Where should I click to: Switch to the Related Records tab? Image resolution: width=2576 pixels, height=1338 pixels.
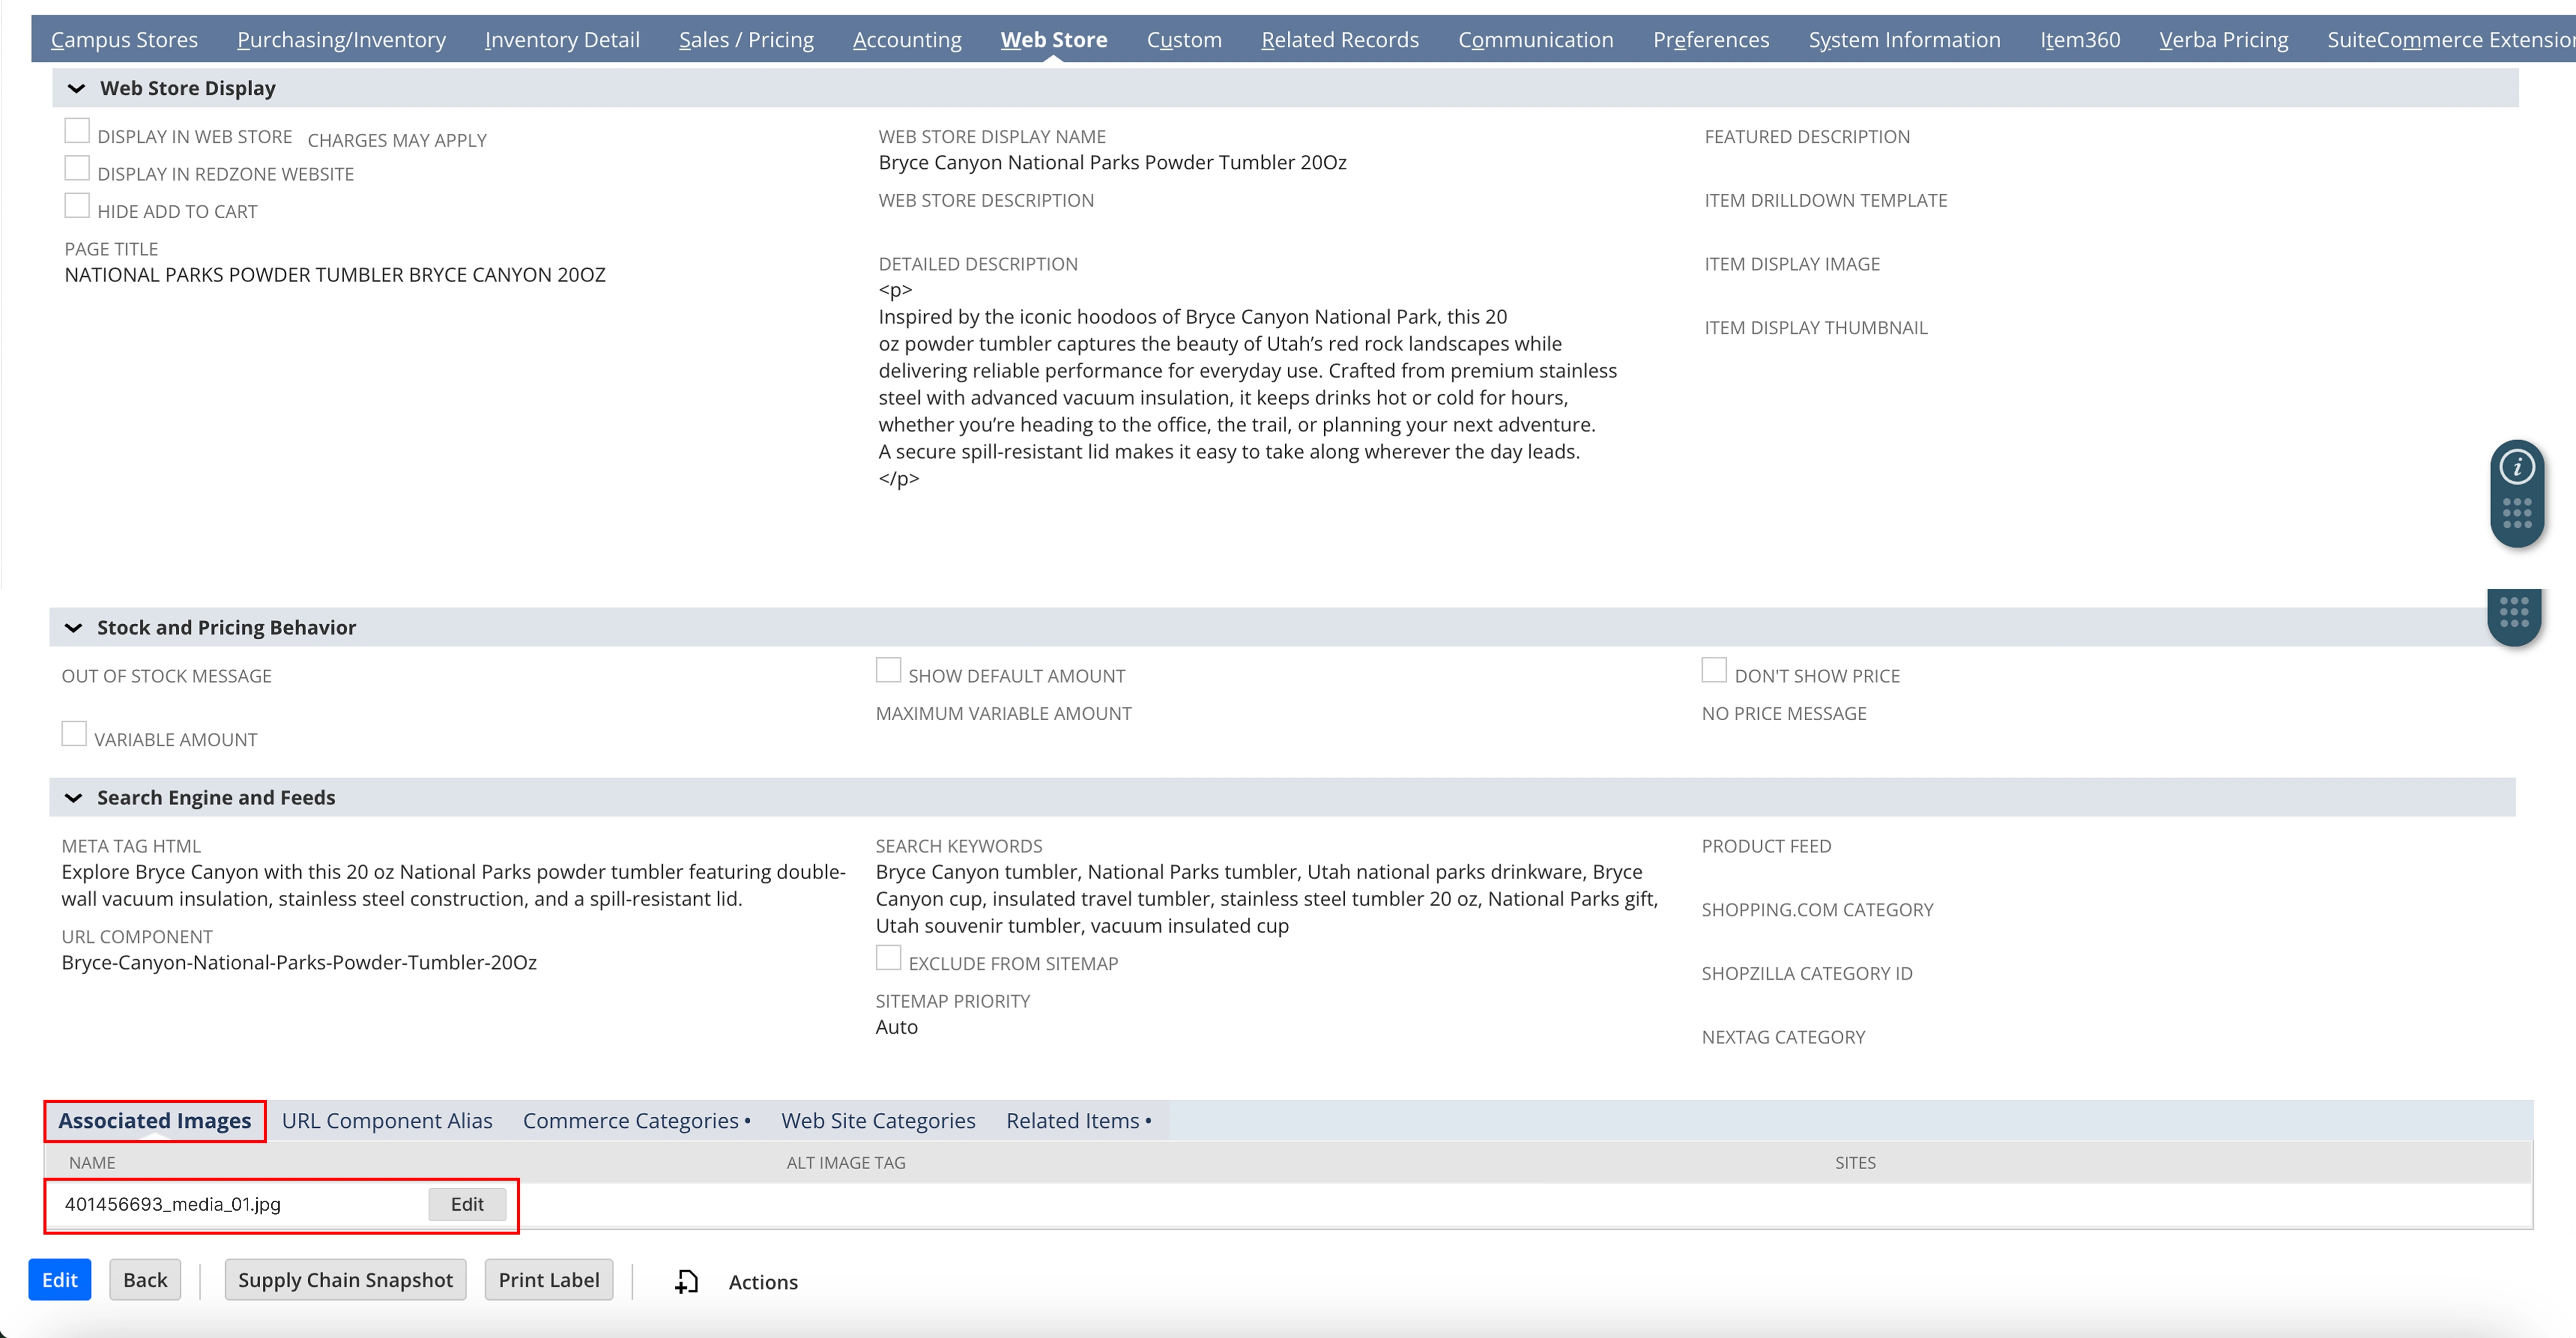coord(1340,40)
